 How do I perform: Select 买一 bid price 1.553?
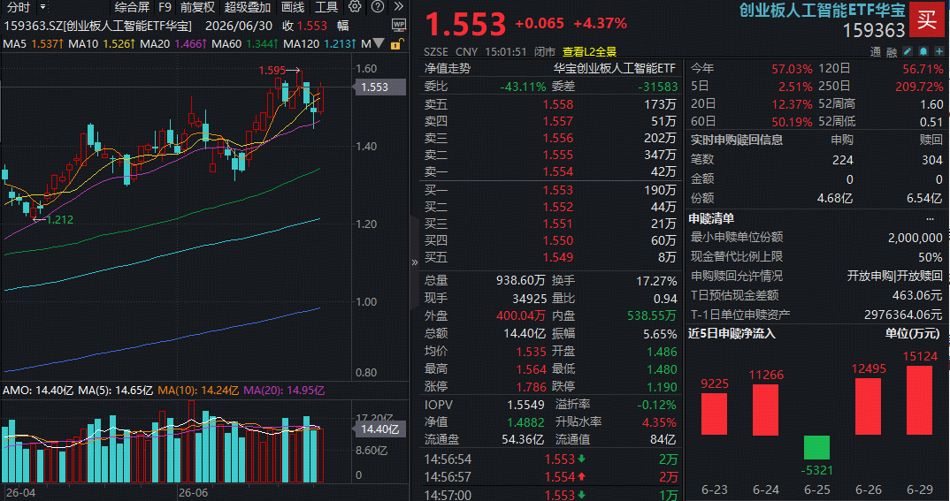[558, 191]
